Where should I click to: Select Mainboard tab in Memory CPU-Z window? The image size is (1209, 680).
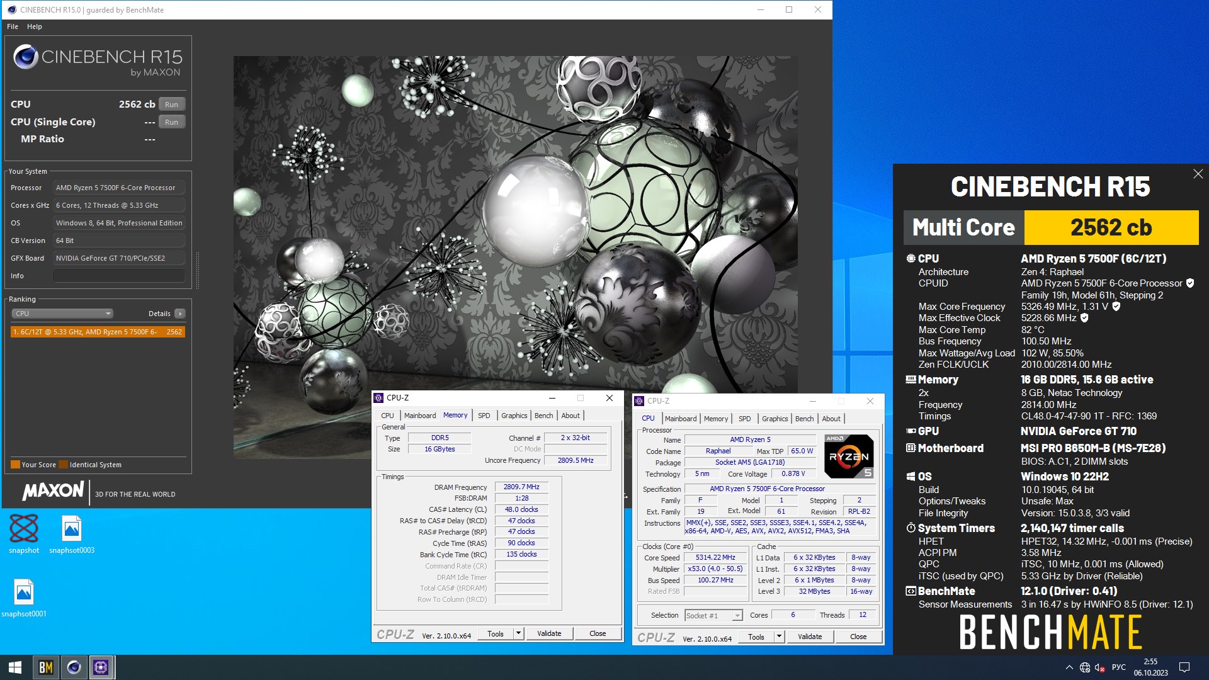[x=420, y=416]
